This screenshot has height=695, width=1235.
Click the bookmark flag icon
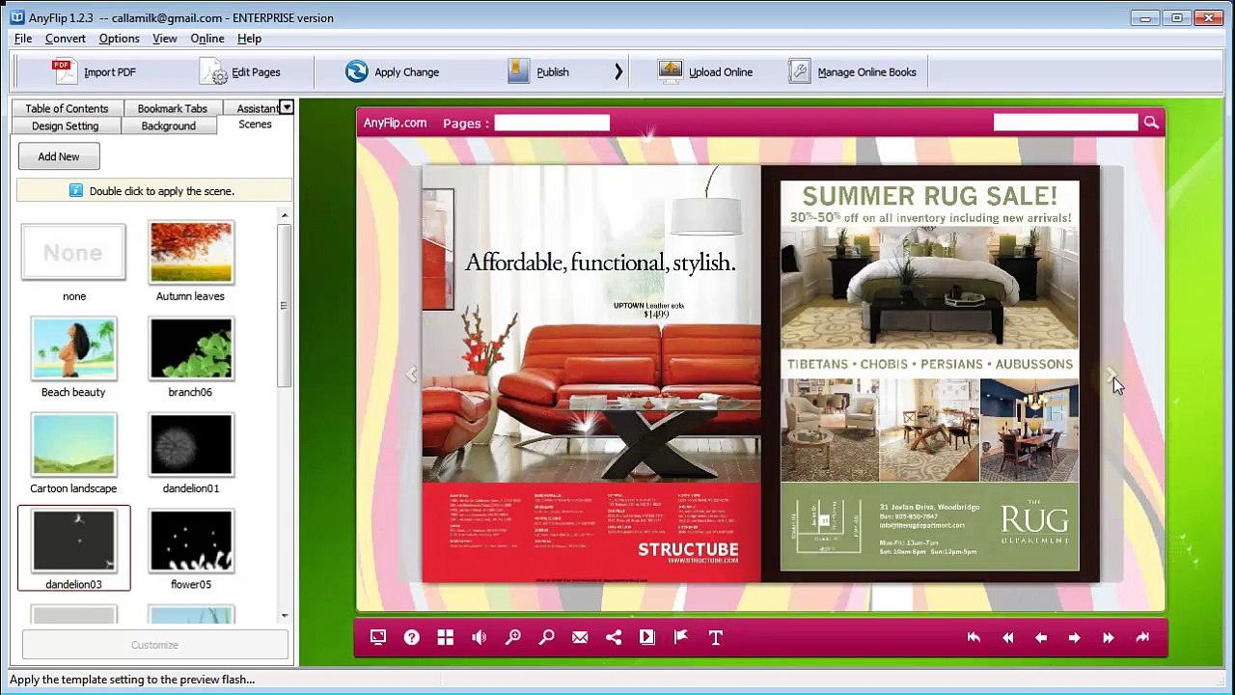click(x=681, y=637)
